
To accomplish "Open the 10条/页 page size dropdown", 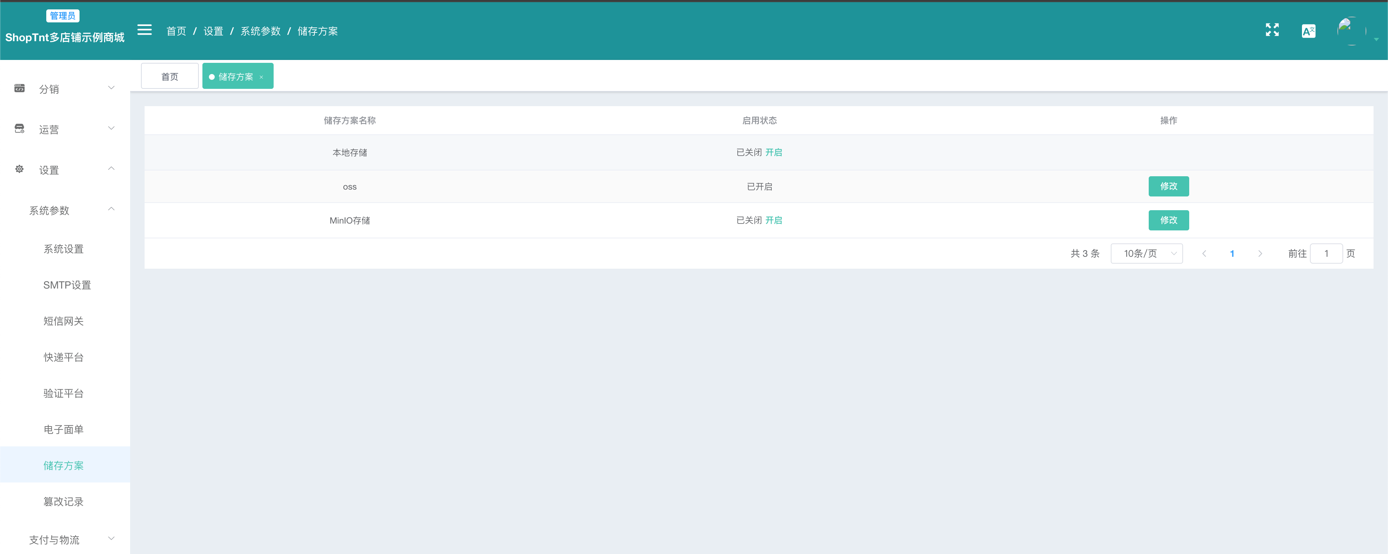I will coord(1147,254).
